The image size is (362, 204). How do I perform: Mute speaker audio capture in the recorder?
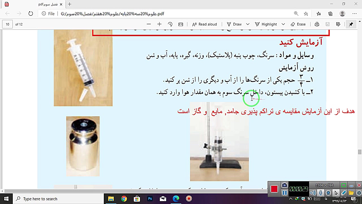coord(313,193)
